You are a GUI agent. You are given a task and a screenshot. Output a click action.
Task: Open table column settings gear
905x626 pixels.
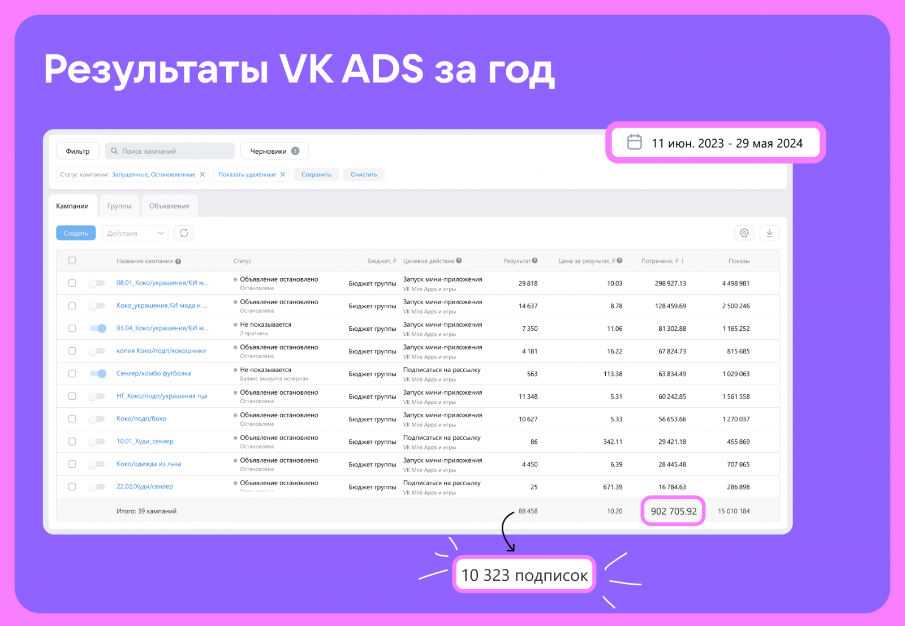(x=744, y=233)
